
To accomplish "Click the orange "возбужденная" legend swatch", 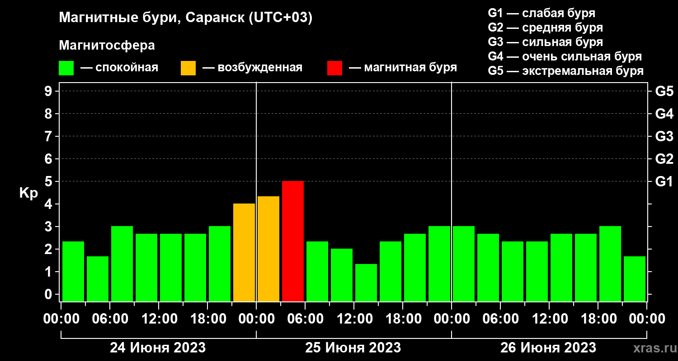I will point(188,68).
